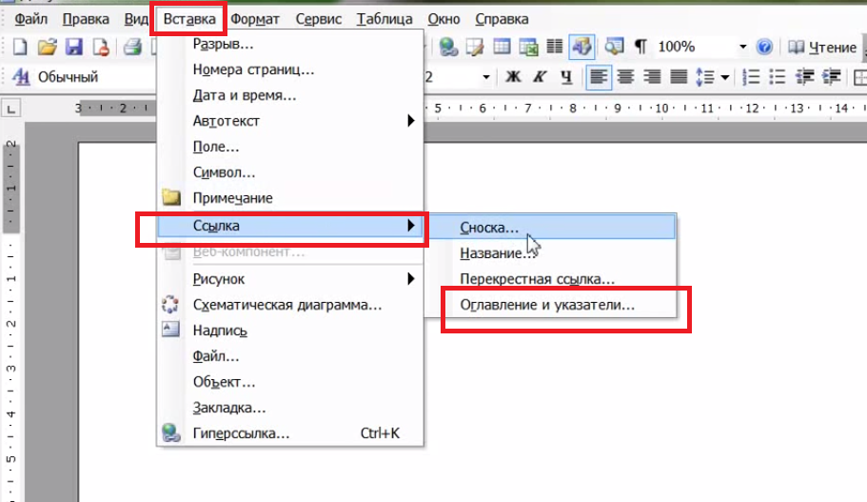
Task: Select Гиперссылка menu entry
Action: tap(241, 433)
